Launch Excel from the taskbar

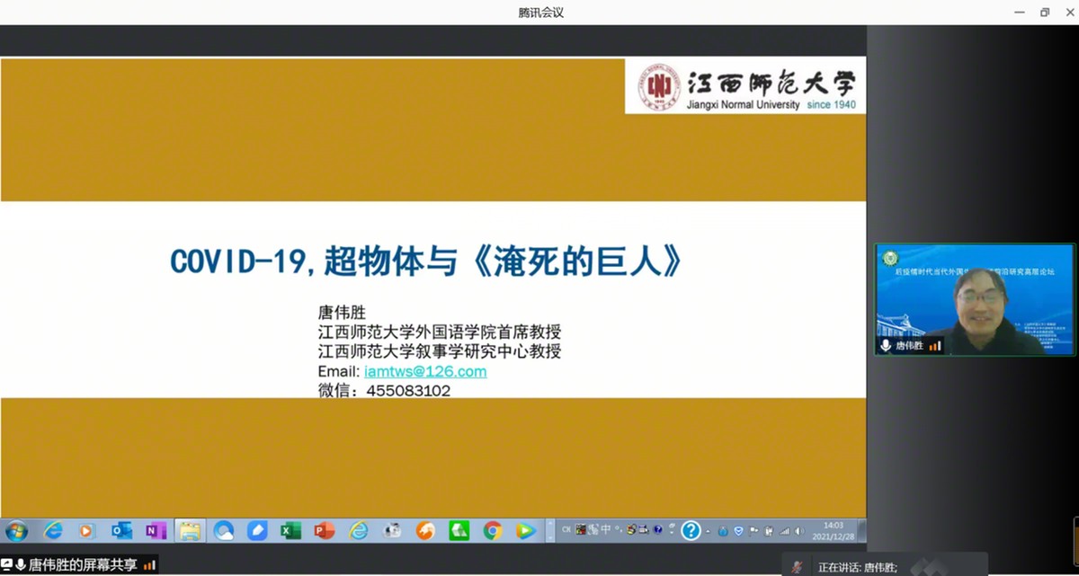pyautogui.click(x=290, y=530)
